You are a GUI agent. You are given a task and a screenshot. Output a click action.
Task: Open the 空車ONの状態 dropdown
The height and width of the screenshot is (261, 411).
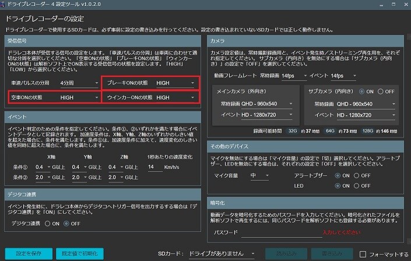point(79,97)
